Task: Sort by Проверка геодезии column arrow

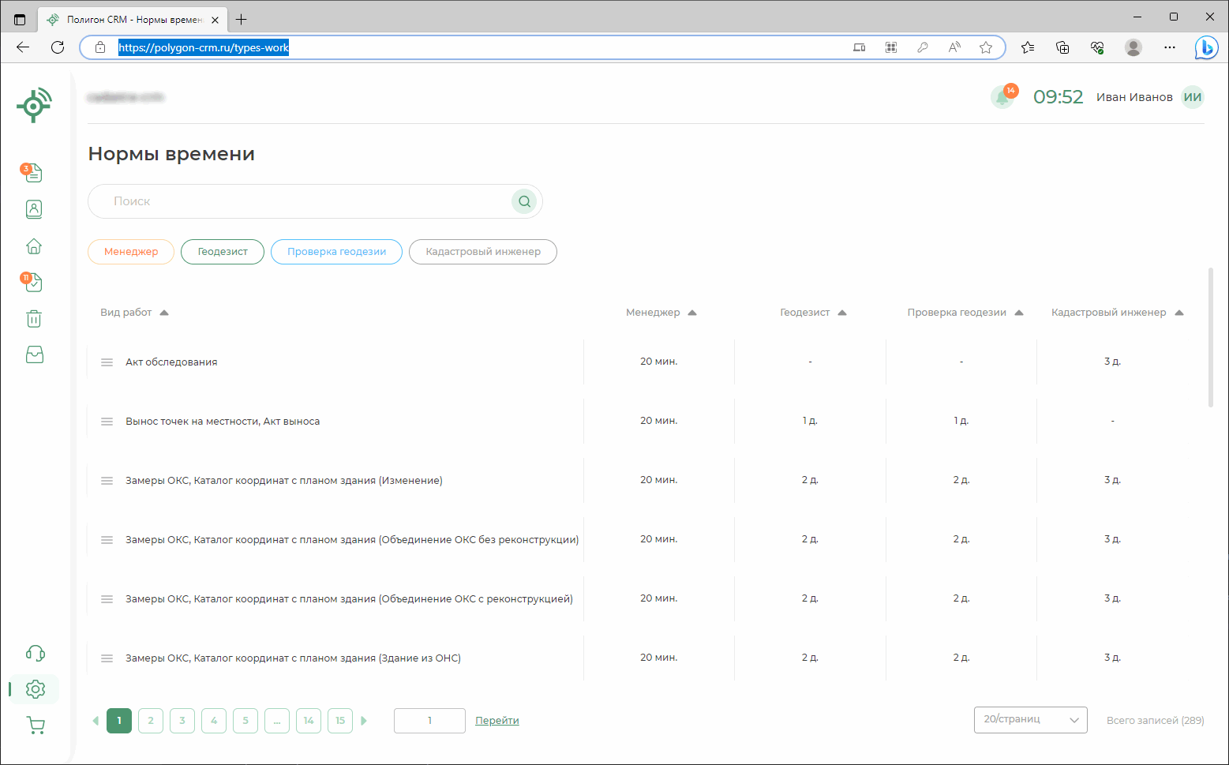Action: tap(1019, 313)
